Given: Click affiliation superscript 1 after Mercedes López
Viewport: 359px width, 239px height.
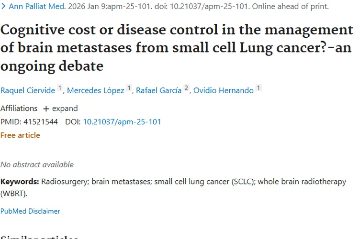Looking at the screenshot, I should [128, 88].
